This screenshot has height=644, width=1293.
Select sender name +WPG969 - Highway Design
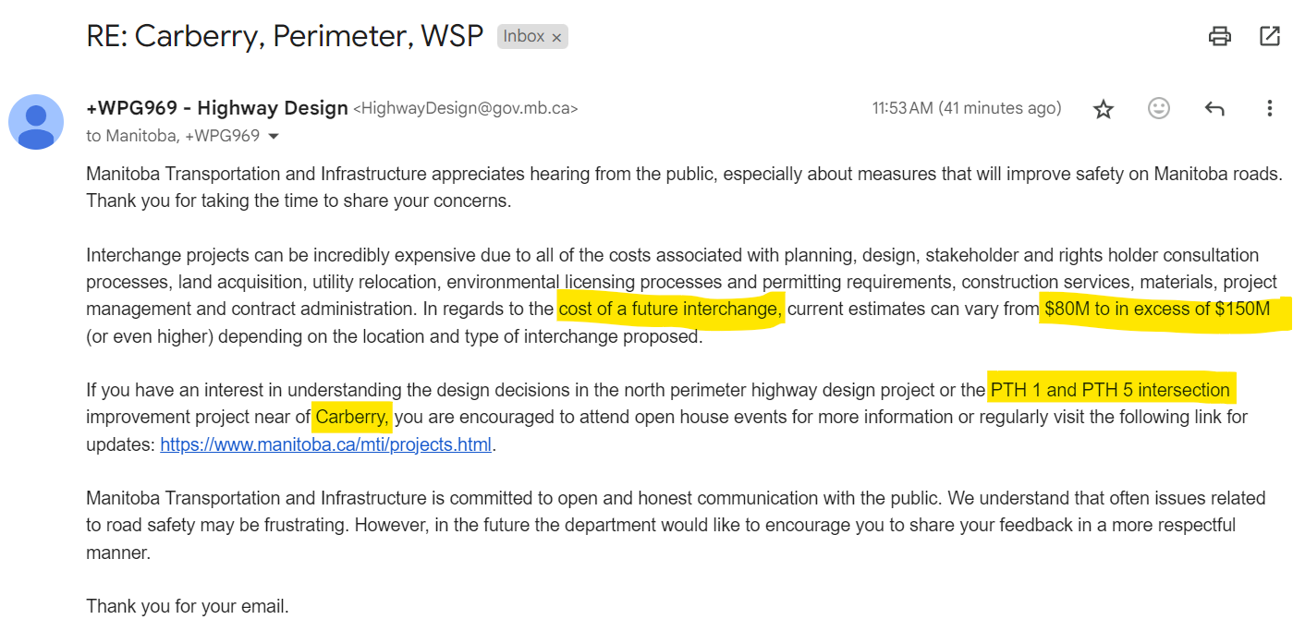(217, 108)
